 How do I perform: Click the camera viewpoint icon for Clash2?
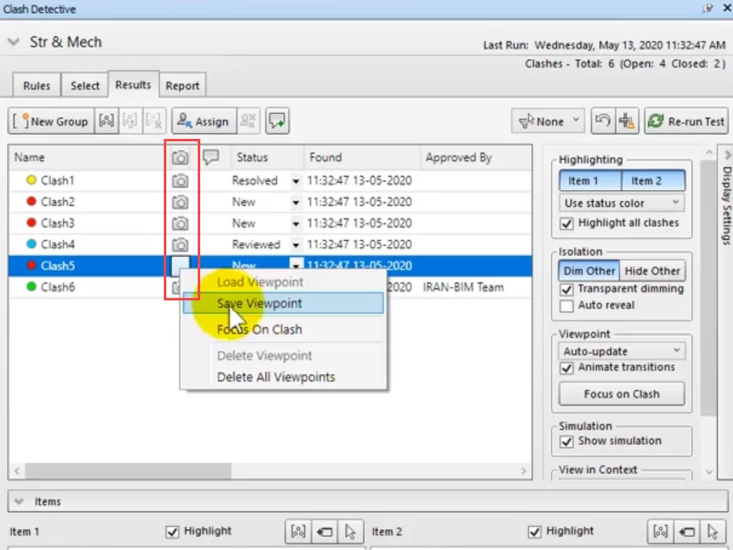coord(181,202)
